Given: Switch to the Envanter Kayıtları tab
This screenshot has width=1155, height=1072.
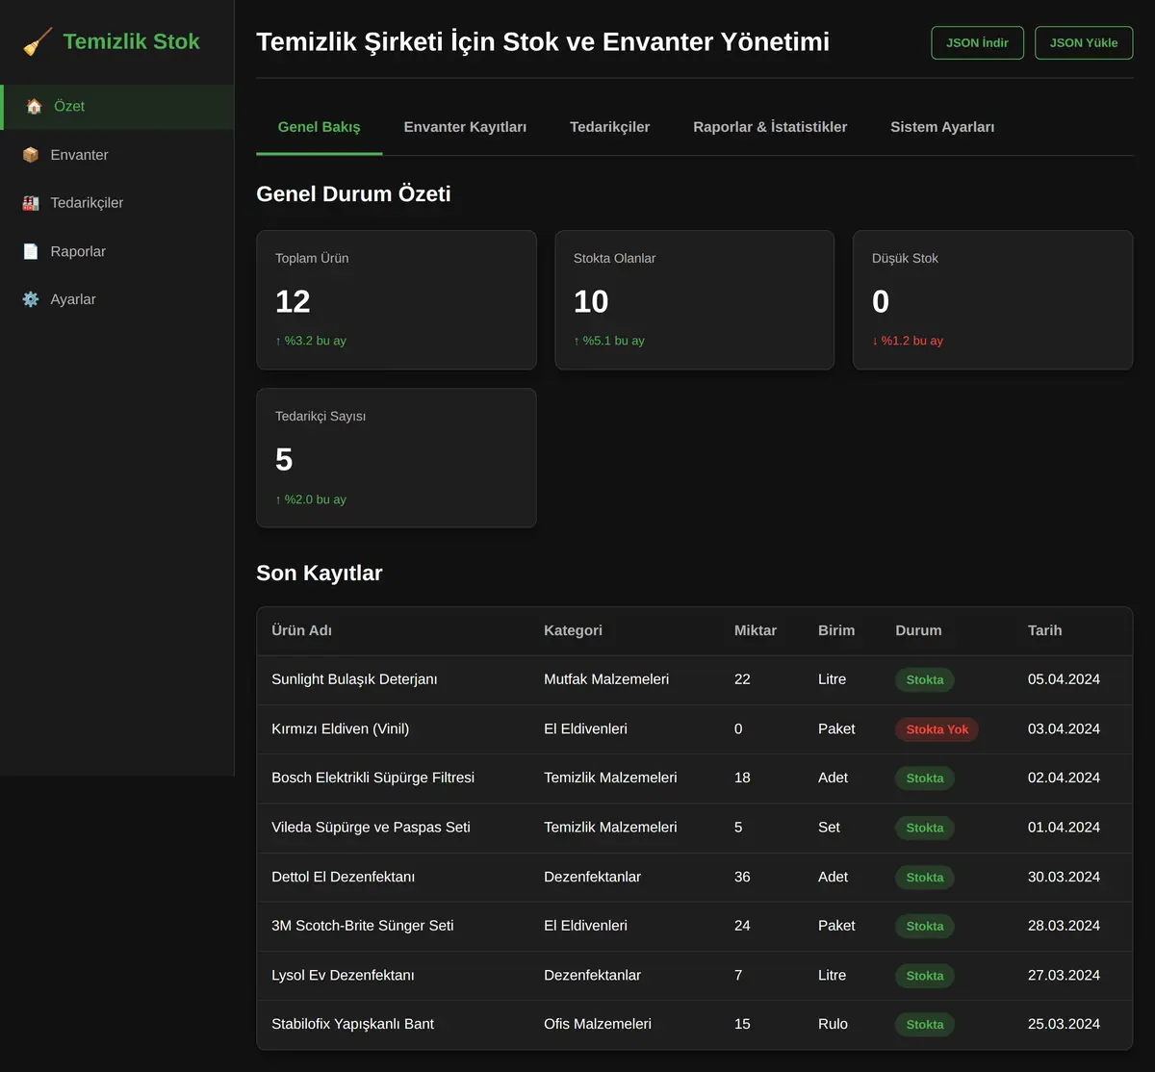Looking at the screenshot, I should [465, 127].
